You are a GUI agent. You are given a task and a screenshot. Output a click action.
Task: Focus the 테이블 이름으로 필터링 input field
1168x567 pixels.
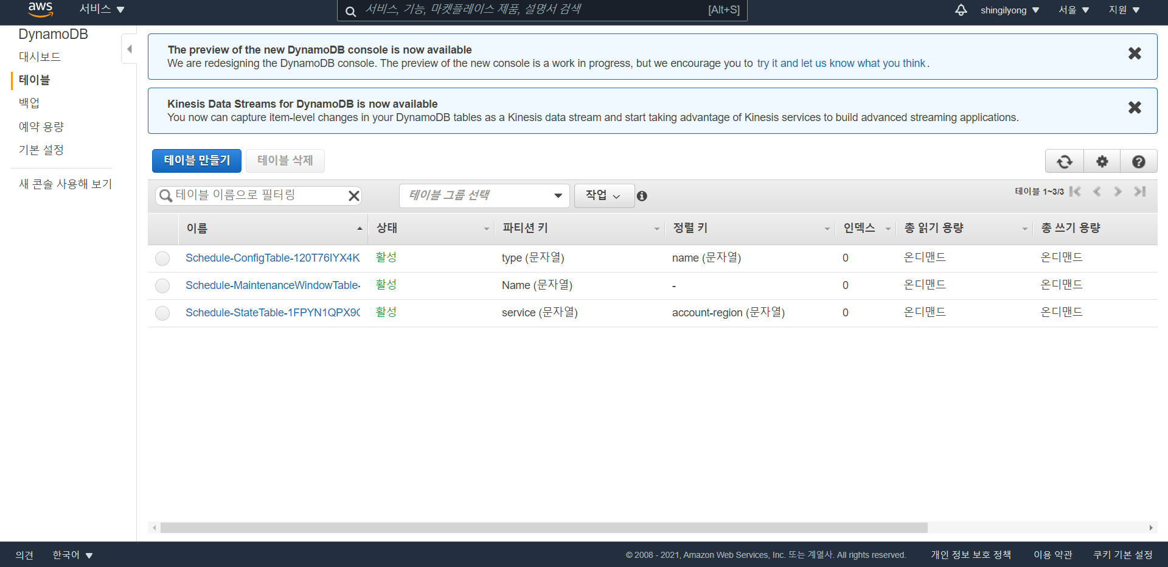(259, 195)
